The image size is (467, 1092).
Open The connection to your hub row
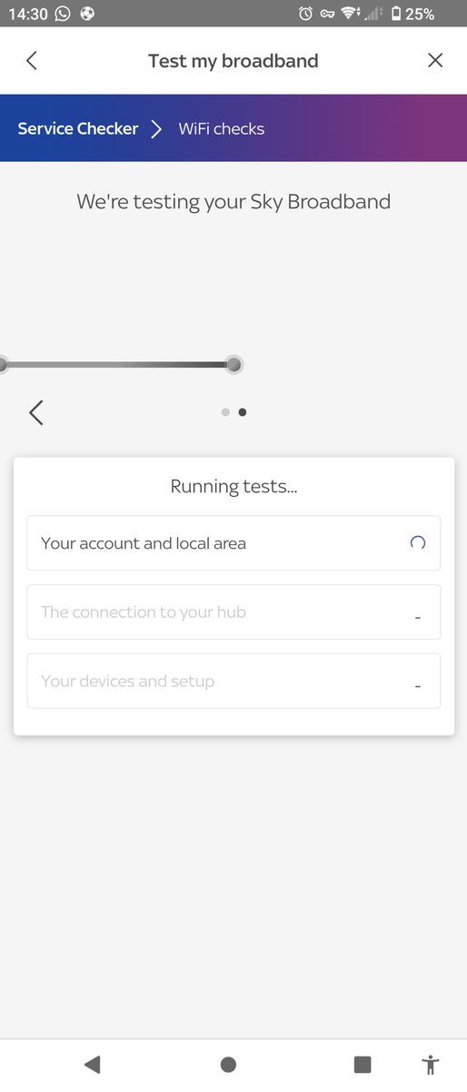pos(233,612)
